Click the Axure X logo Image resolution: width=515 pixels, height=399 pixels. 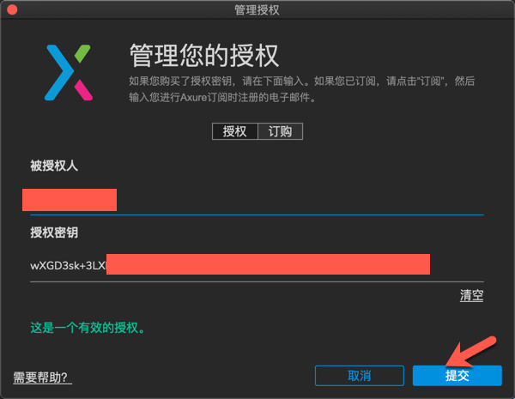pos(69,73)
